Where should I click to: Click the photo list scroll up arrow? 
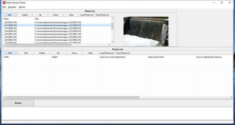112,18
